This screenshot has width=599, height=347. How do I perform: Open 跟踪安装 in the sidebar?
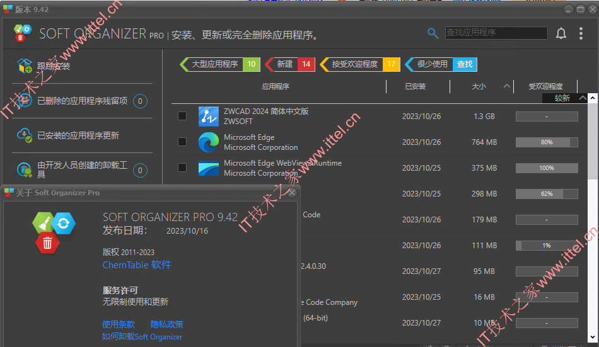point(54,66)
